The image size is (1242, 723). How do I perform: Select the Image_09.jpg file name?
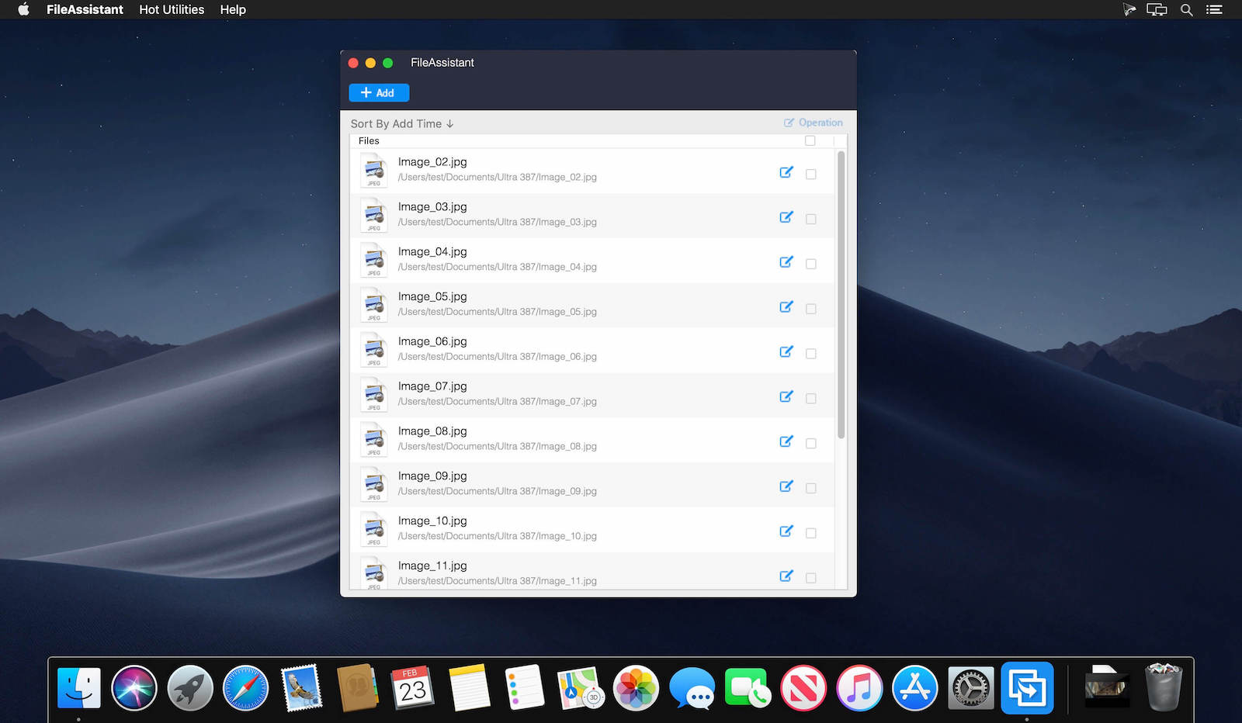coord(432,476)
